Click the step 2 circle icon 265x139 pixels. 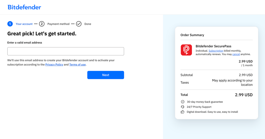tap(42, 24)
